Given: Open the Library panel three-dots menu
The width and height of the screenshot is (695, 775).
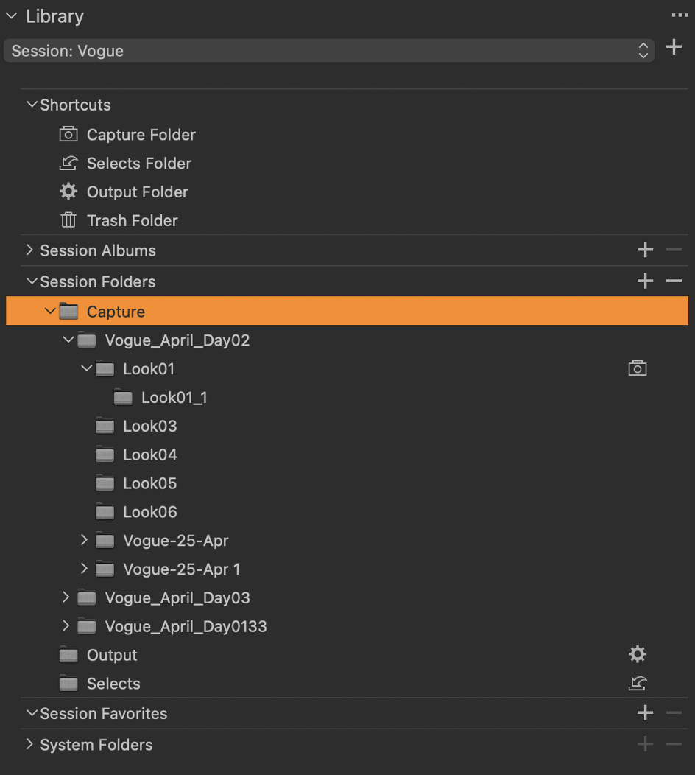Looking at the screenshot, I should coord(680,15).
